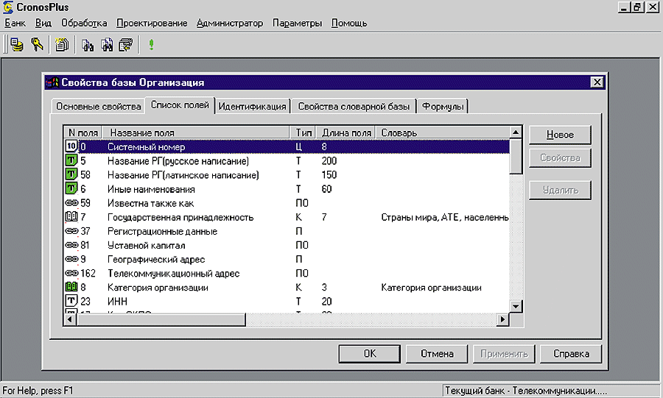
Task: Click the Название поля column header
Action: pos(196,132)
